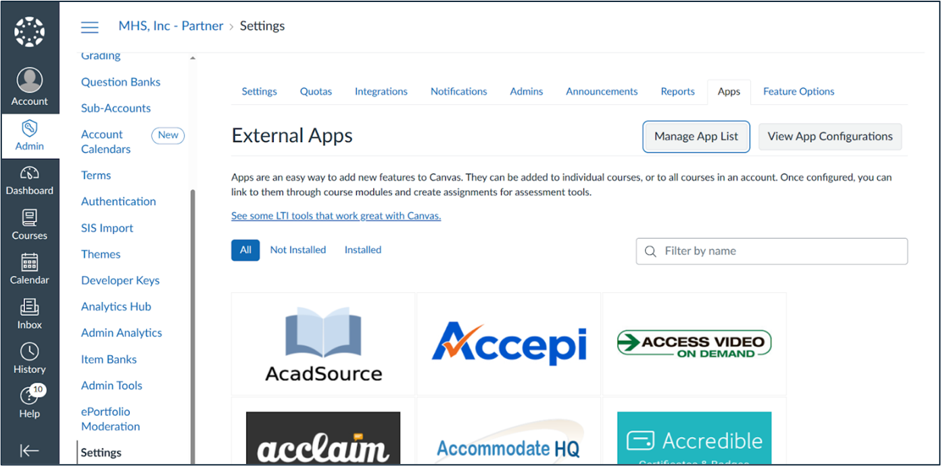The image size is (941, 466).
Task: Click the Canvas logo icon
Action: click(29, 32)
